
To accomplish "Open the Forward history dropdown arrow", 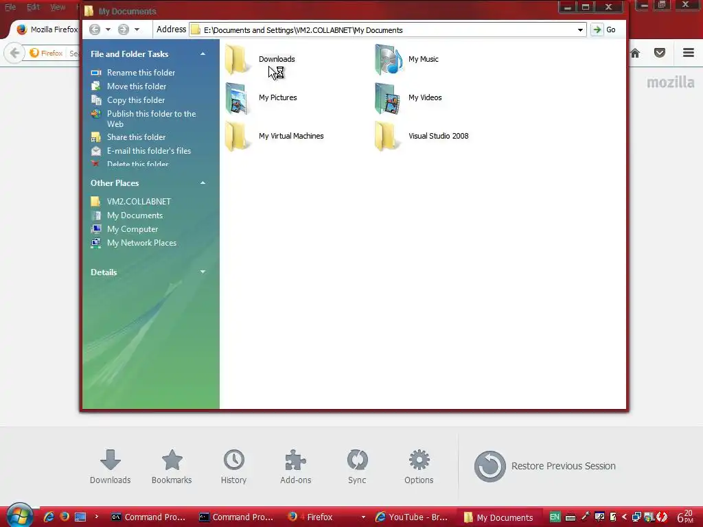I will click(137, 30).
